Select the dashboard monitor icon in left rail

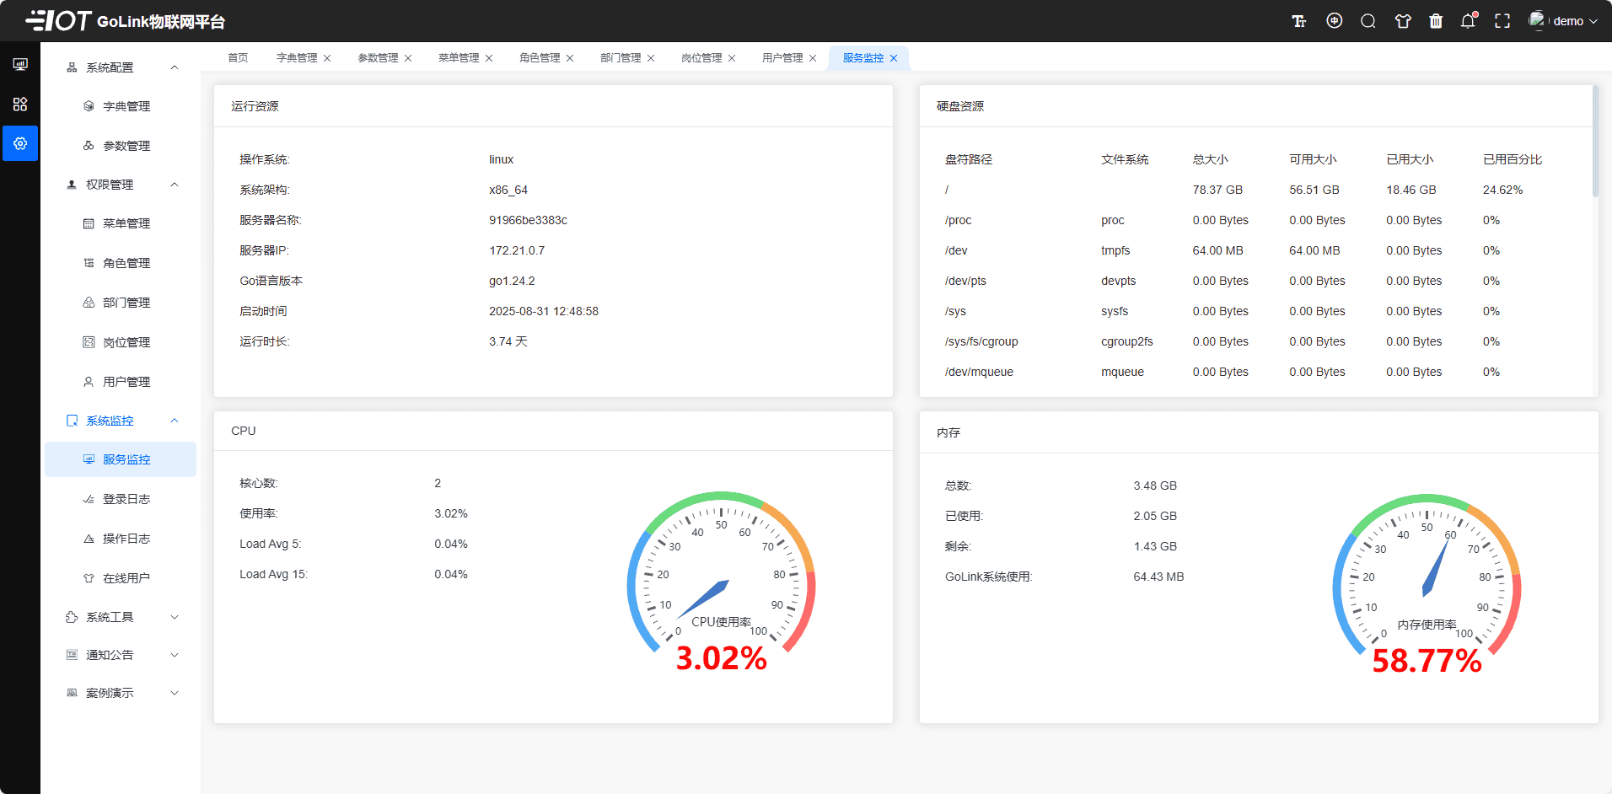tap(20, 63)
